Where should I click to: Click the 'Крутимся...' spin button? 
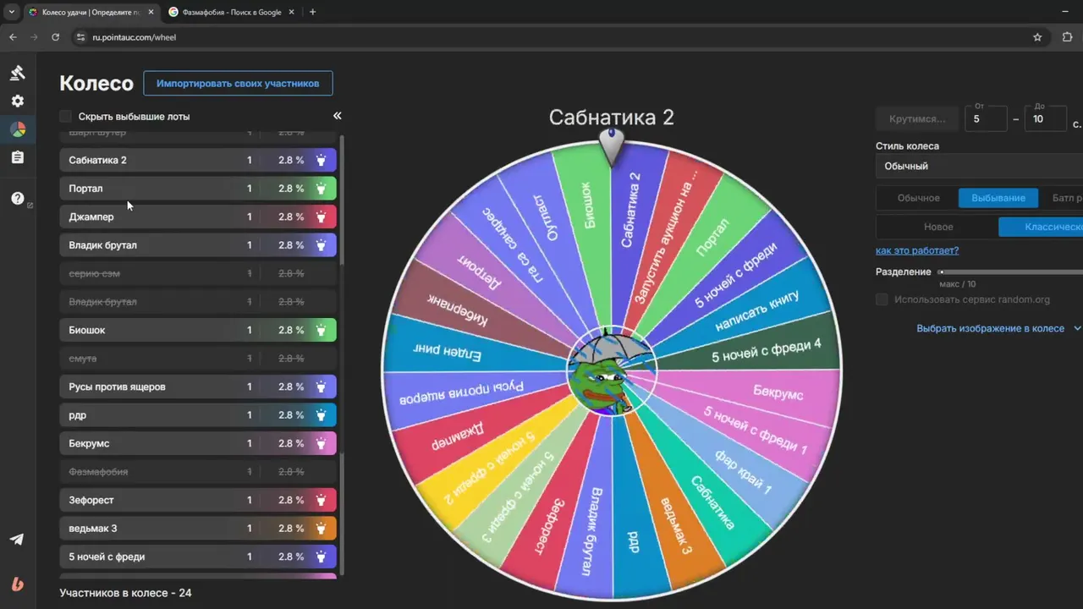pos(917,118)
